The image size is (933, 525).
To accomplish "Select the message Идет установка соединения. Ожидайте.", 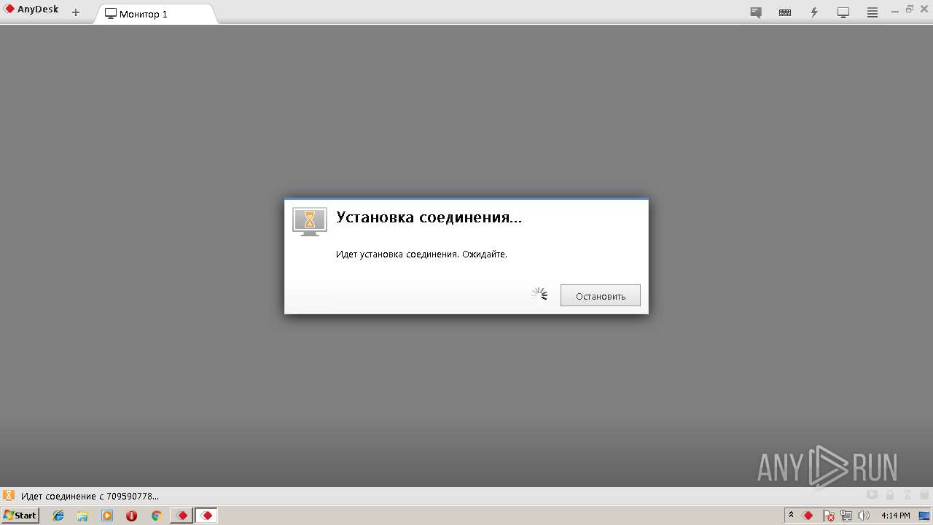I will click(x=421, y=254).
